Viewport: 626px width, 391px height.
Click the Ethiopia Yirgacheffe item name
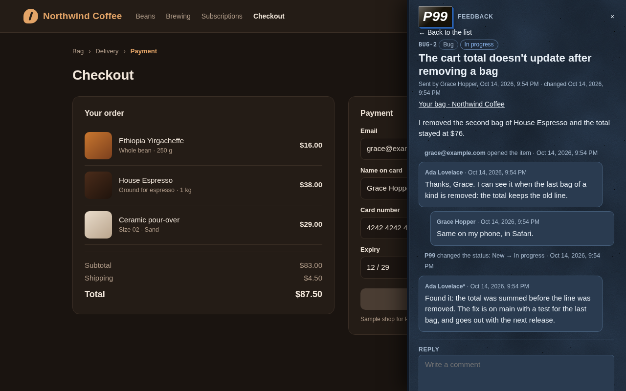(x=152, y=141)
